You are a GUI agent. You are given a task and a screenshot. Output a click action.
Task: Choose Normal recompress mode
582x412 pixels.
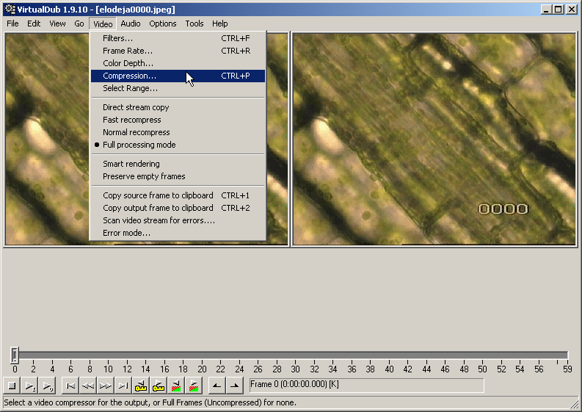(178, 132)
